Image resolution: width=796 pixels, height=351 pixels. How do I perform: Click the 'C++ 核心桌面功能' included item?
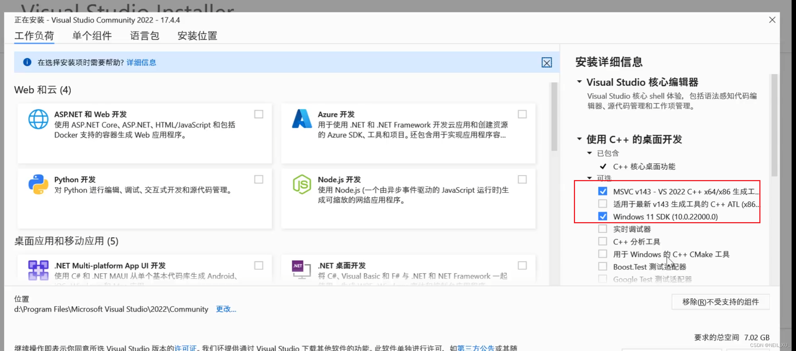tap(644, 167)
